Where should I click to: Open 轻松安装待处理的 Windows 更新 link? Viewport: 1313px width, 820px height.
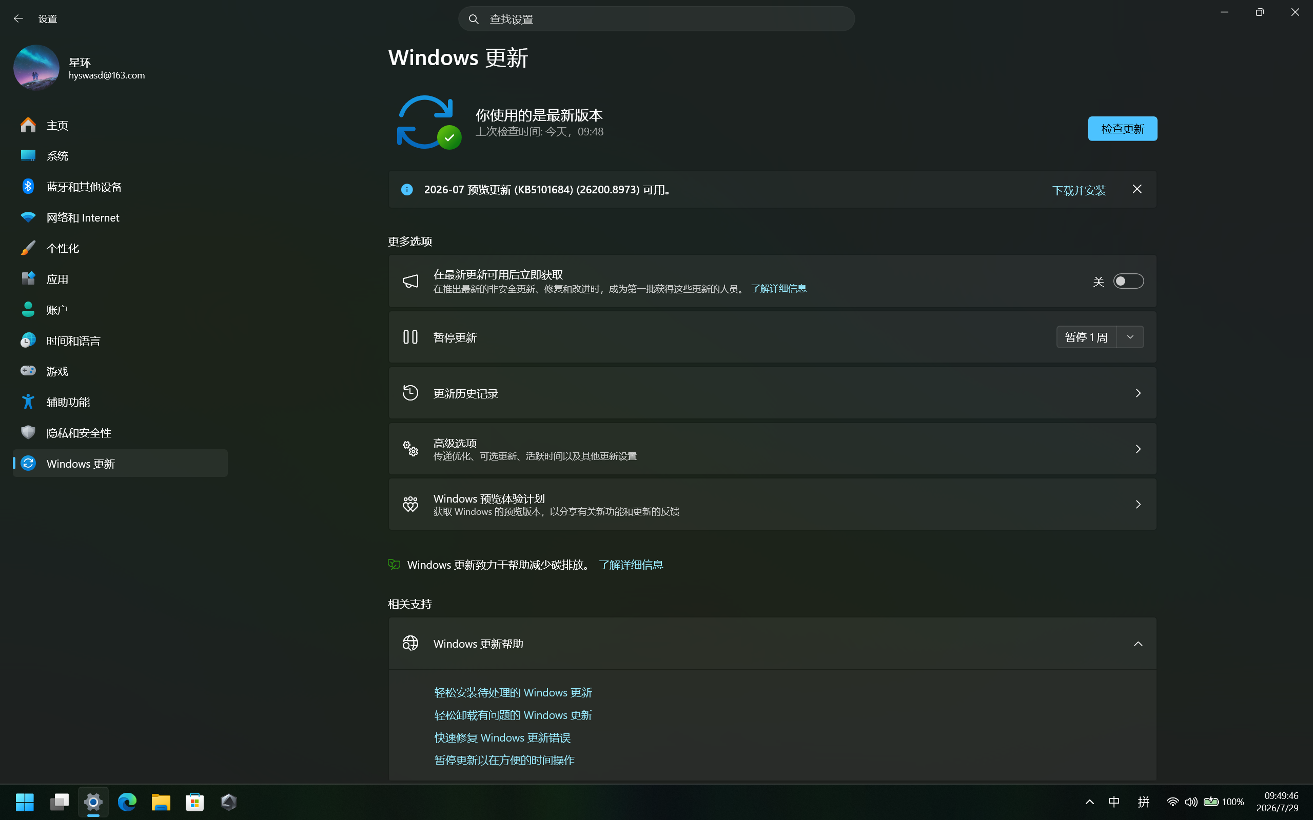513,692
